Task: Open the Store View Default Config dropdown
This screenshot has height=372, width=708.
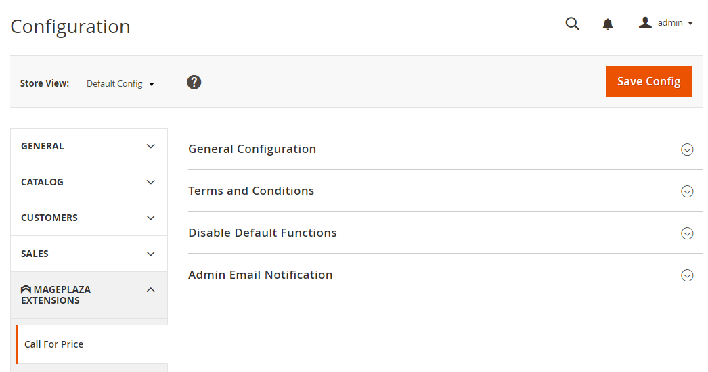Action: (120, 84)
